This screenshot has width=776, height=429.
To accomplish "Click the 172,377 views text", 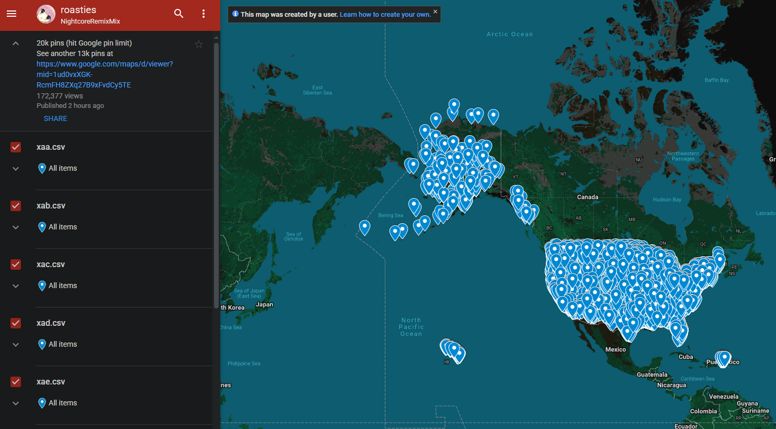I will [x=60, y=96].
